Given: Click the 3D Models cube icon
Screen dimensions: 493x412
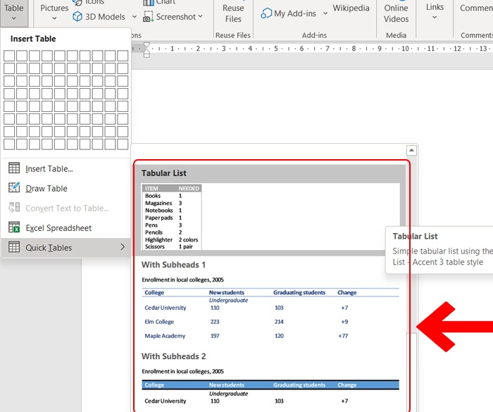Looking at the screenshot, I should click(x=77, y=16).
